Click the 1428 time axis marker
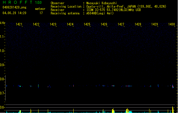 (x=138, y=24)
